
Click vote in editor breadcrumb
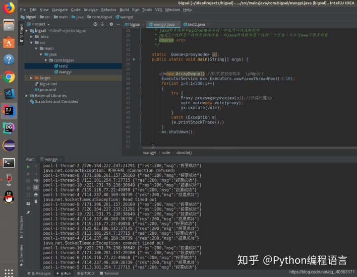click(166, 152)
